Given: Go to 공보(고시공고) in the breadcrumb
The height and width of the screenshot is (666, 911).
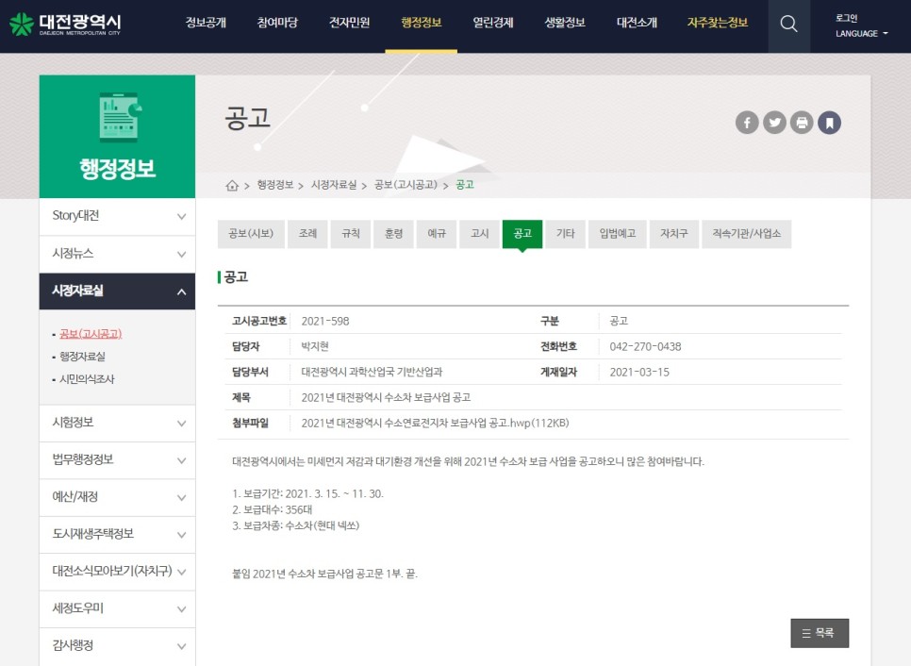Looking at the screenshot, I should 406,185.
